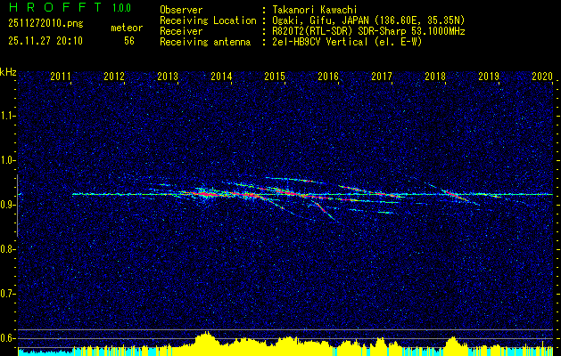Click the 2012 time axis label
Viewport: 561px width, 356px height.
point(114,76)
